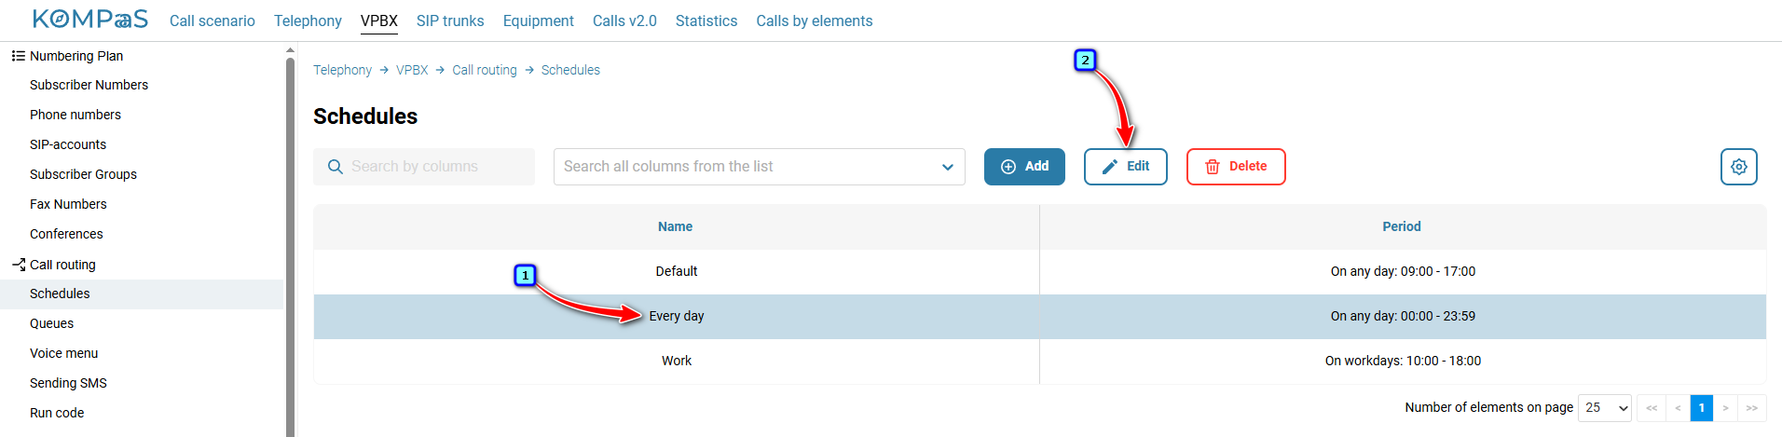The width and height of the screenshot is (1782, 437).
Task: Open Voice menu in sidebar
Action: click(x=63, y=353)
